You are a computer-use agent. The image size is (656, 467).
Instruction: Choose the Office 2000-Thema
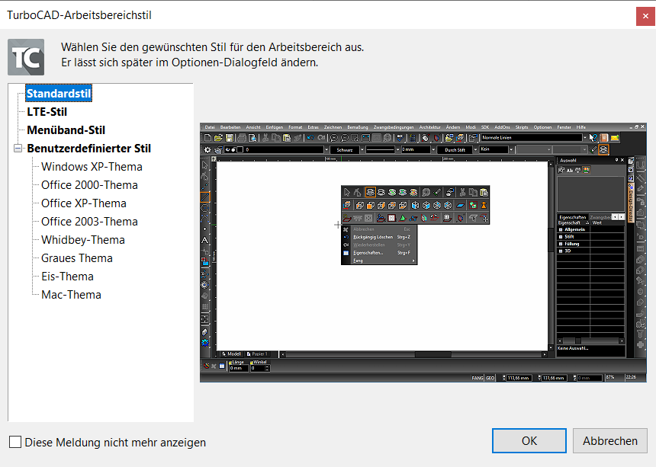click(89, 185)
